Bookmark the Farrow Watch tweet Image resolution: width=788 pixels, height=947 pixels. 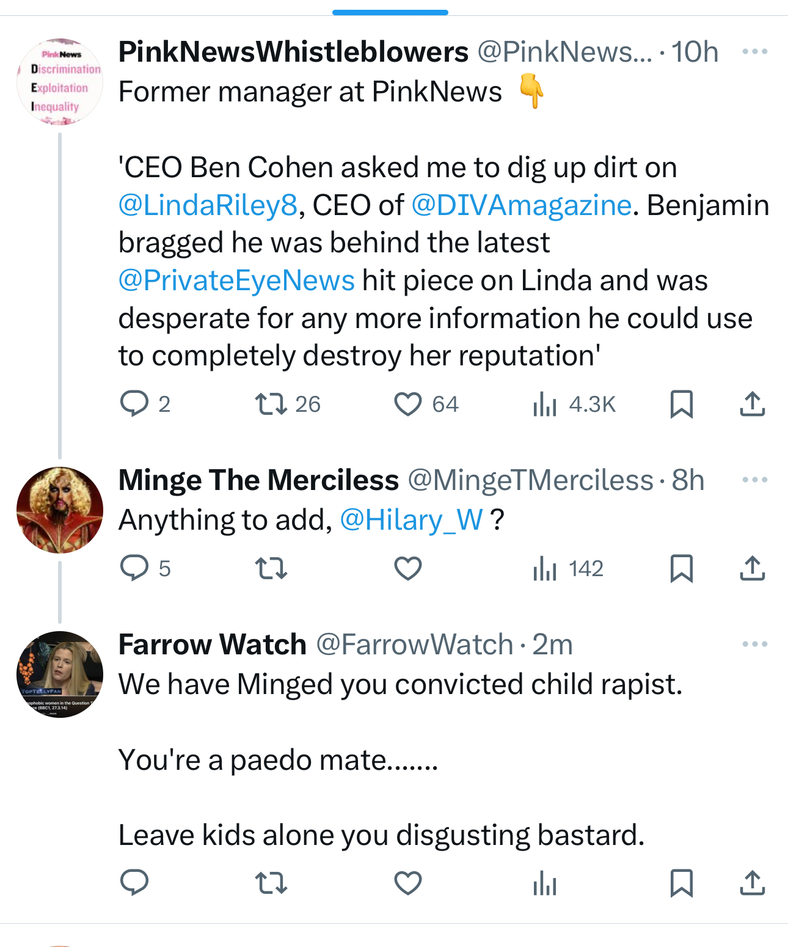click(x=681, y=883)
